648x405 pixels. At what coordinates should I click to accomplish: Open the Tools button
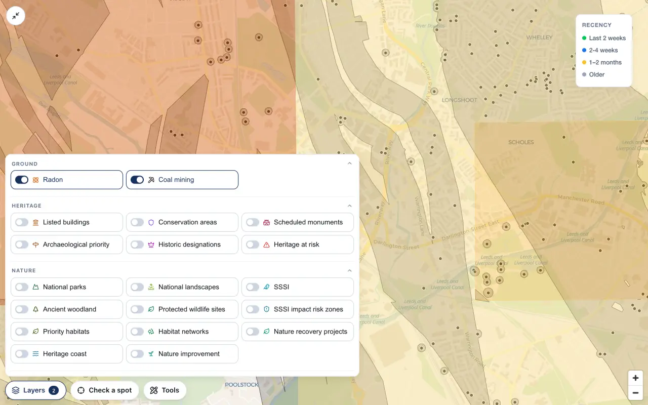click(x=165, y=390)
